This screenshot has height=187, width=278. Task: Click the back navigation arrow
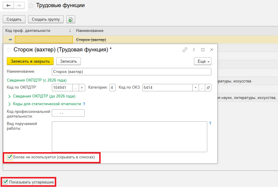coord(8,6)
